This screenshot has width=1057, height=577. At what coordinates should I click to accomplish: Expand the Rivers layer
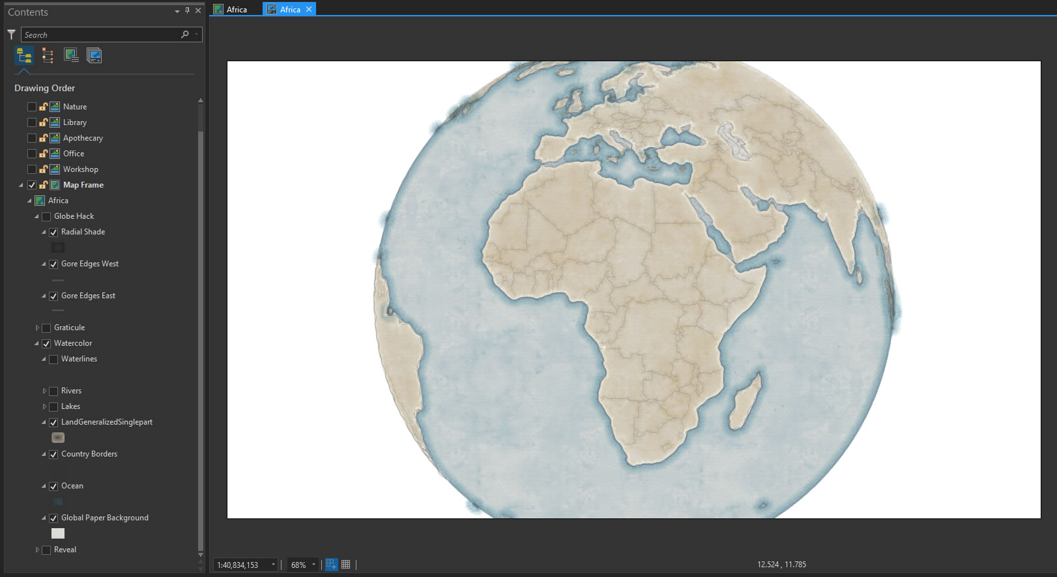click(44, 391)
